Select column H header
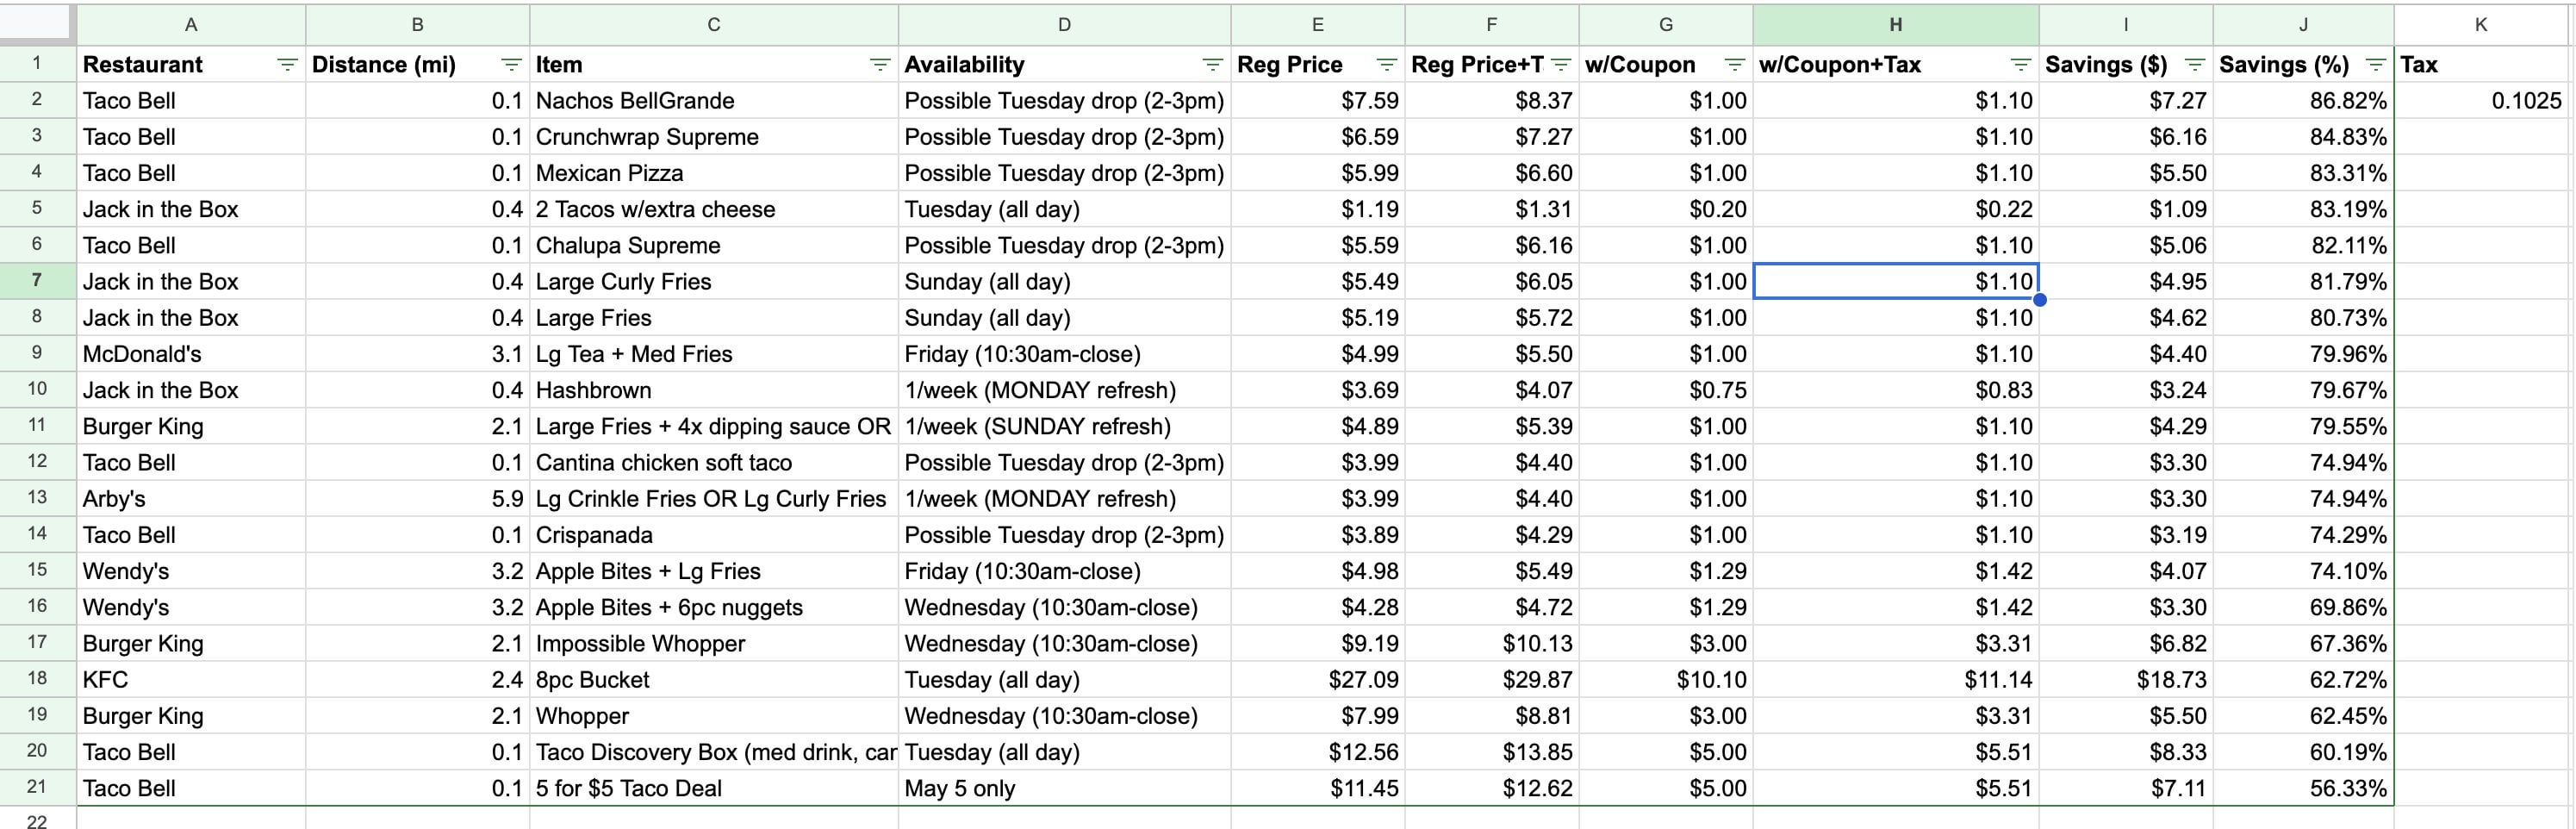Image resolution: width=2576 pixels, height=829 pixels. point(1894,25)
